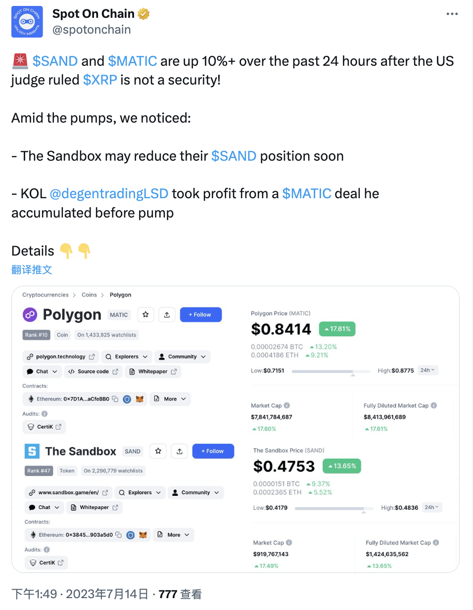The height and width of the screenshot is (610, 473).
Task: Expand Polygon Community dropdown
Action: click(183, 356)
